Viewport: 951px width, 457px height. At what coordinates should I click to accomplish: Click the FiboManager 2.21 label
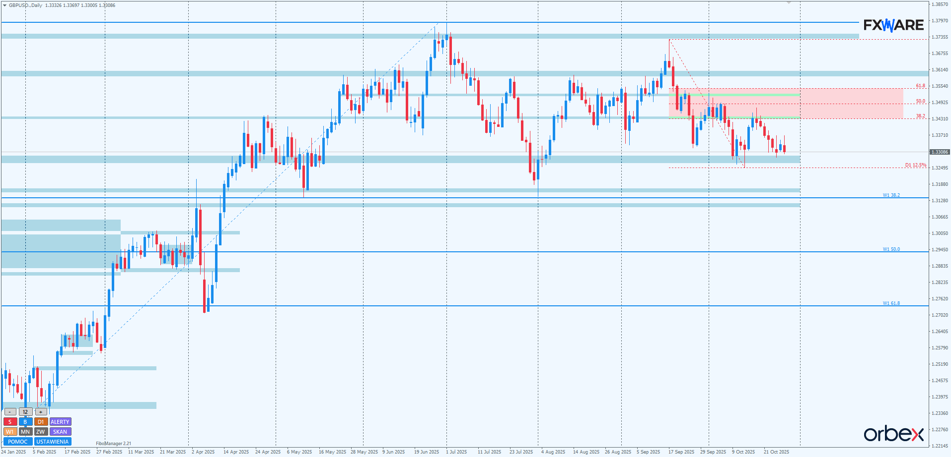[114, 444]
